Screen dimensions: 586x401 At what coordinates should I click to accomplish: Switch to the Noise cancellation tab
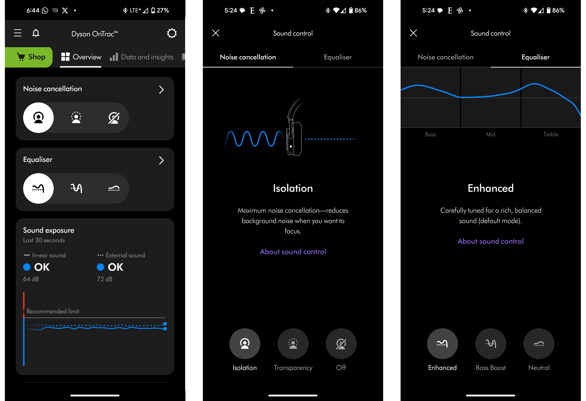coord(445,57)
